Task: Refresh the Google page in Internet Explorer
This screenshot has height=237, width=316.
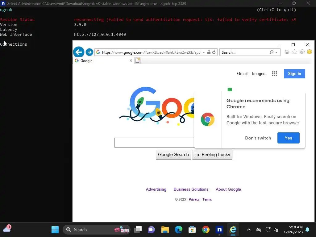Action: pos(214,52)
